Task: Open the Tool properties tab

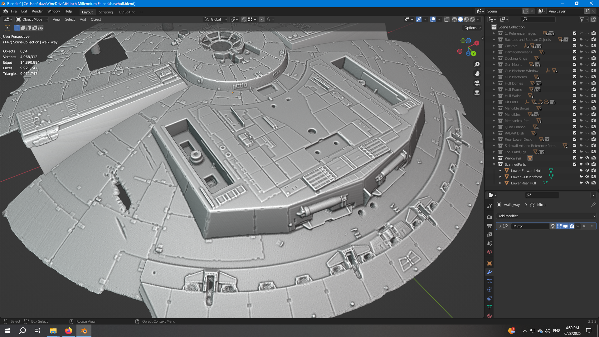Action: [x=489, y=206]
